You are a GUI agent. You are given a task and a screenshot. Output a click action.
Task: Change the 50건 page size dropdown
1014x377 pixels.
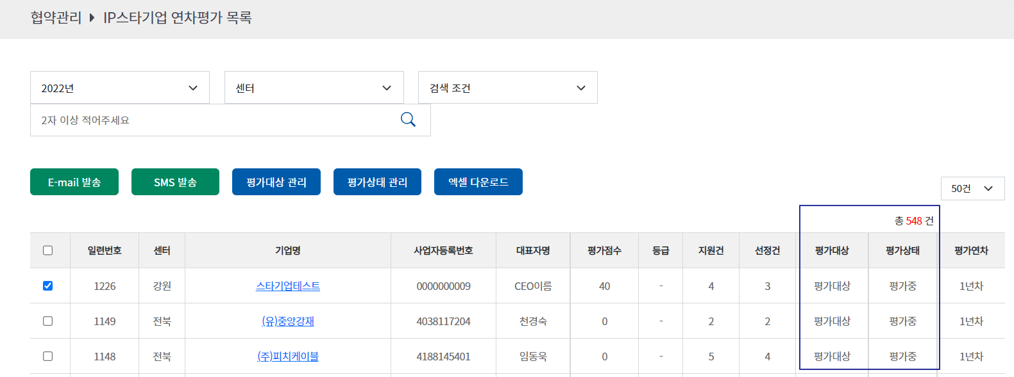(972, 188)
